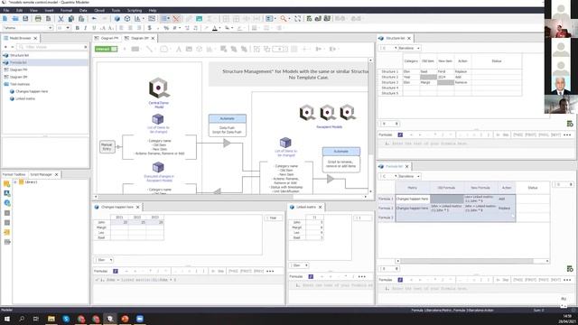The width and height of the screenshot is (578, 325).
Task: Toggle underline formatting
Action: (x=94, y=28)
